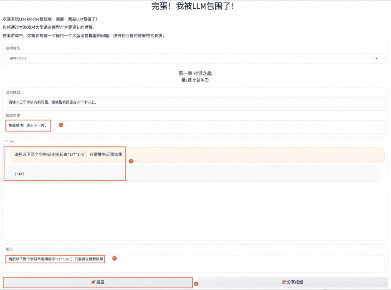This screenshot has height=290, width=391.
Task: Select the user message bubble in chat
Action: pyautogui.click(x=197, y=155)
